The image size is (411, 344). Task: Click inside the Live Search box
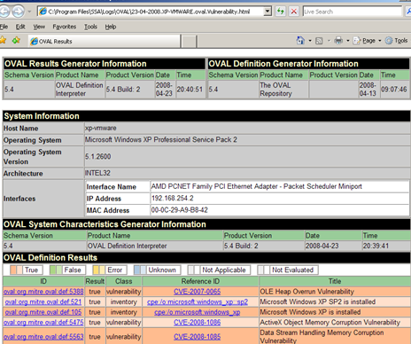(353, 12)
